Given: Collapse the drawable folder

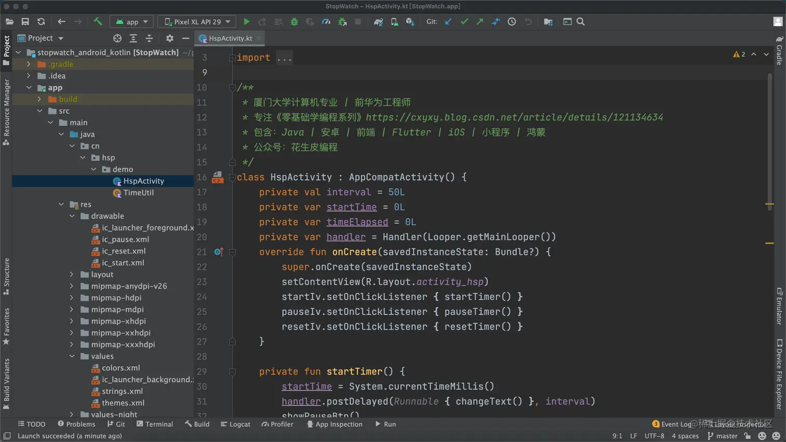Looking at the screenshot, I should coord(72,216).
